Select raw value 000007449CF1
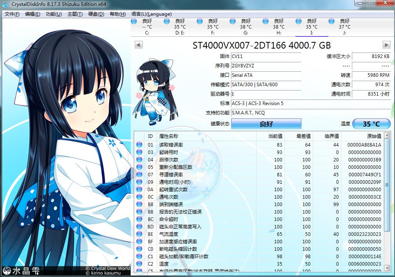395x277 pixels. pyautogui.click(x=365, y=174)
